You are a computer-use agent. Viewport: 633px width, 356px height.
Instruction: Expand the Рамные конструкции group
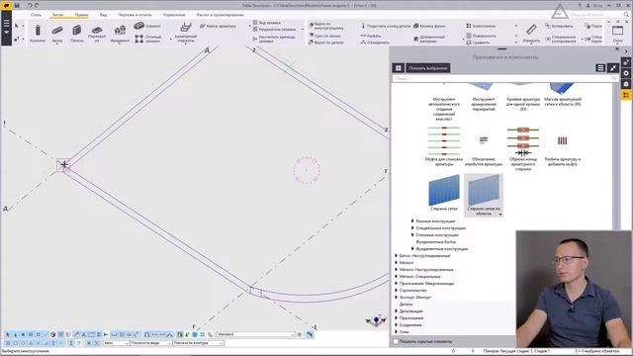coord(412,222)
